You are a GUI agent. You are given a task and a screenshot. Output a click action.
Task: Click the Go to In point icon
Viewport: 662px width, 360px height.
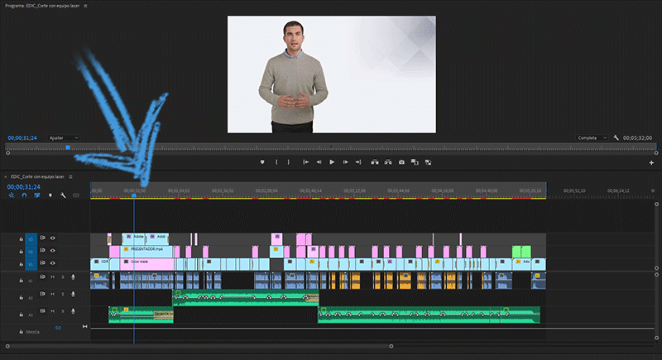click(305, 162)
